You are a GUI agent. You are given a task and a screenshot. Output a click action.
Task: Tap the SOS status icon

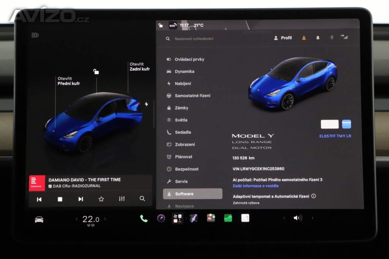click(173, 25)
